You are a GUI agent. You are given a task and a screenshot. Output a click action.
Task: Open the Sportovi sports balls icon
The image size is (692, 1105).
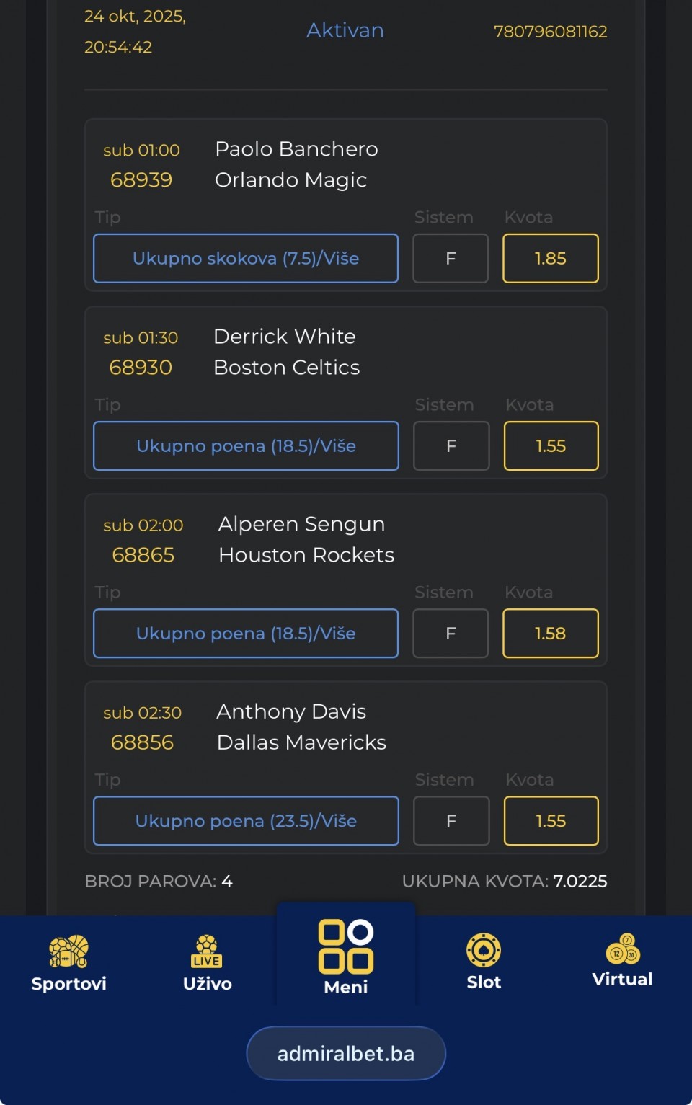(68, 951)
